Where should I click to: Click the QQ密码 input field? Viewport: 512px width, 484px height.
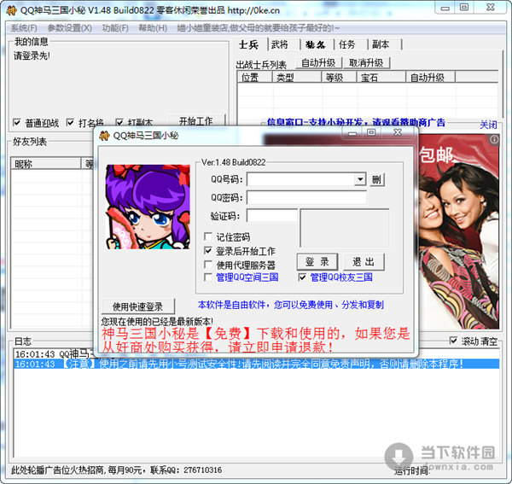point(306,197)
